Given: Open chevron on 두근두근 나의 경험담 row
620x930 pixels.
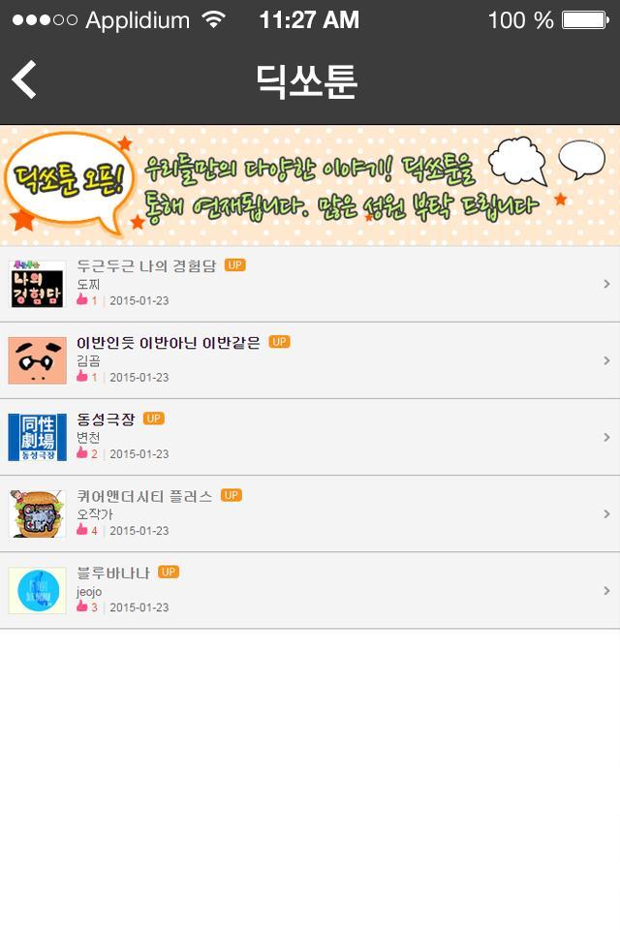Looking at the screenshot, I should [x=606, y=284].
